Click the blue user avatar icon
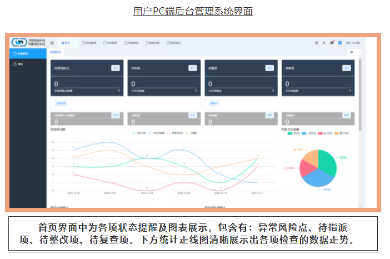The image size is (390, 259). pyautogui.click(x=340, y=42)
